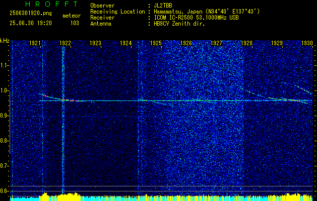Click the observer callsign JL2TBB
Screen dimensions: 317x201
pyautogui.click(x=163, y=6)
